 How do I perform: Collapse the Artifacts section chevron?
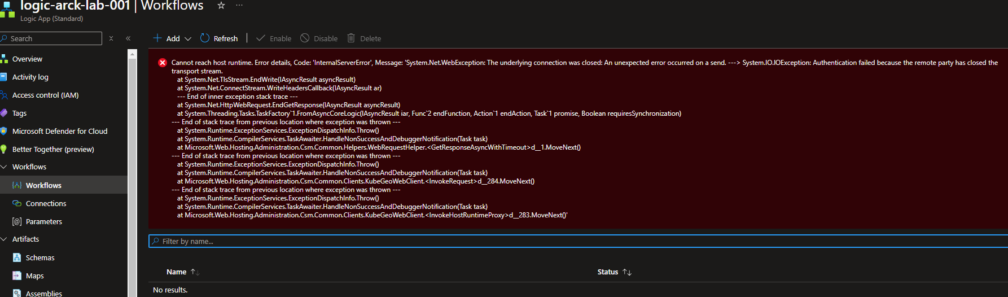[x=3, y=239]
